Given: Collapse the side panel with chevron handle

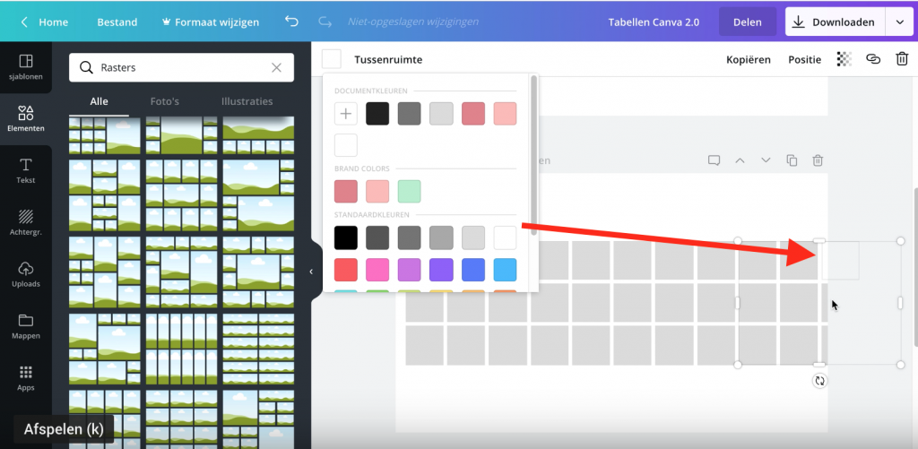Looking at the screenshot, I should 311,272.
